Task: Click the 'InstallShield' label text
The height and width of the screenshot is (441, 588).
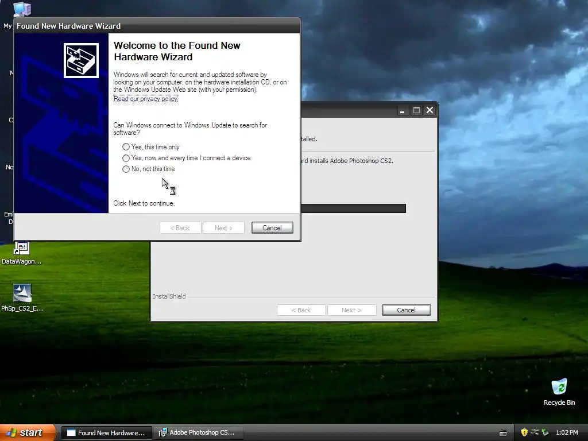Action: (x=169, y=296)
